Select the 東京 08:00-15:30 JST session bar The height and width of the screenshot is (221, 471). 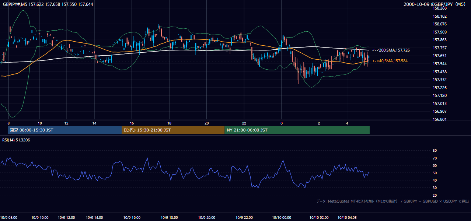pyautogui.click(x=64, y=130)
